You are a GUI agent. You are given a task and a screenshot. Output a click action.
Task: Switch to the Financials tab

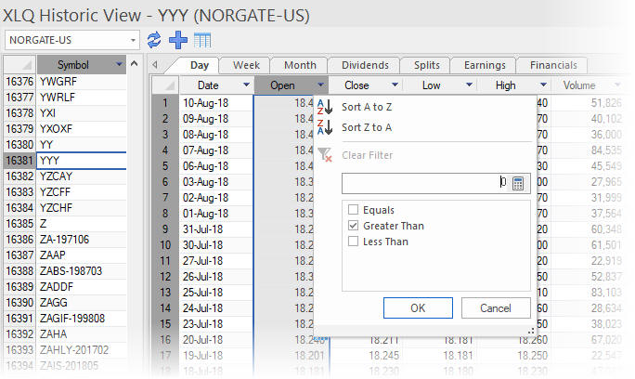click(553, 65)
